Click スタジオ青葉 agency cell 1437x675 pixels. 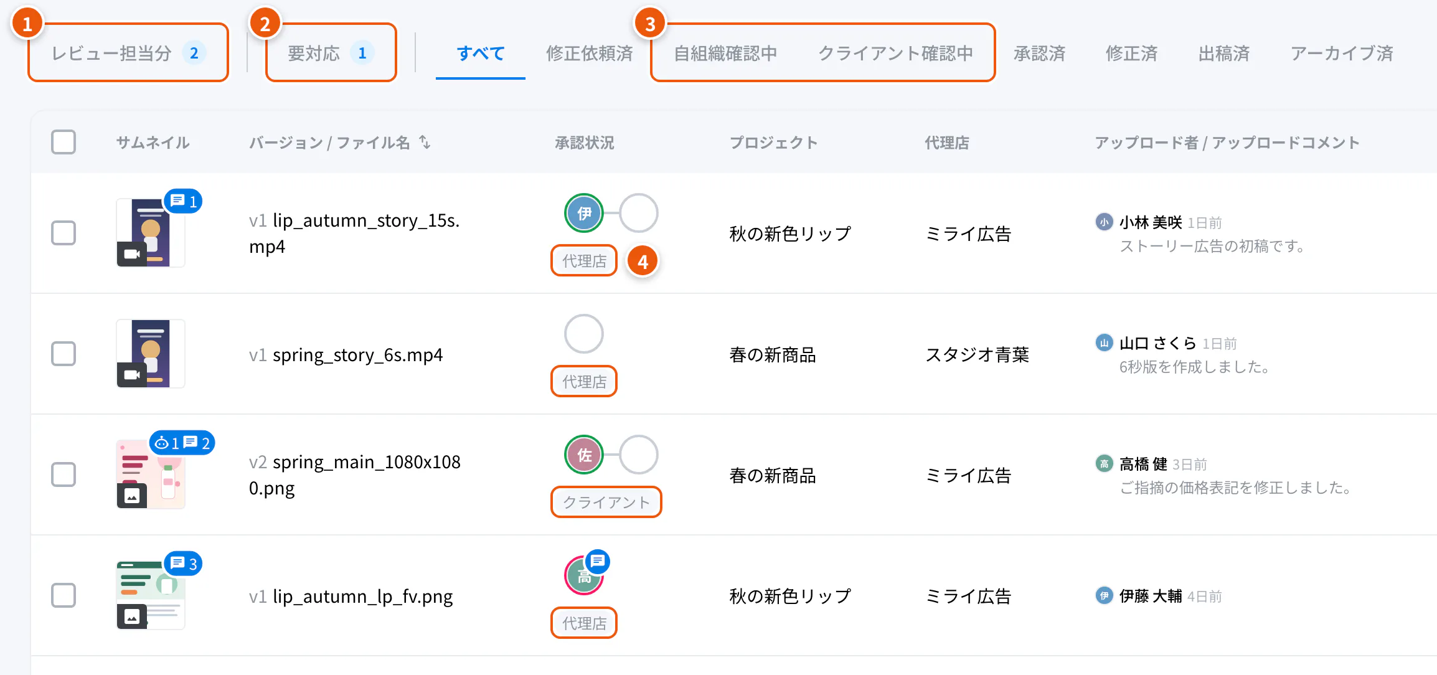tap(977, 354)
